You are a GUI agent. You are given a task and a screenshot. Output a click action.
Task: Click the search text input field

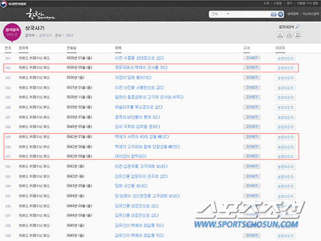point(250,14)
